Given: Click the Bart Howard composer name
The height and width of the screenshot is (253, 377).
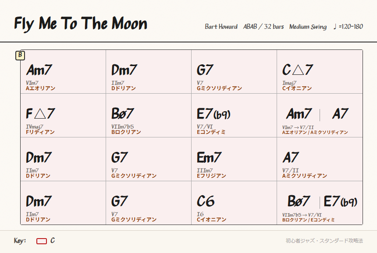Looking at the screenshot, I should click(x=221, y=27).
